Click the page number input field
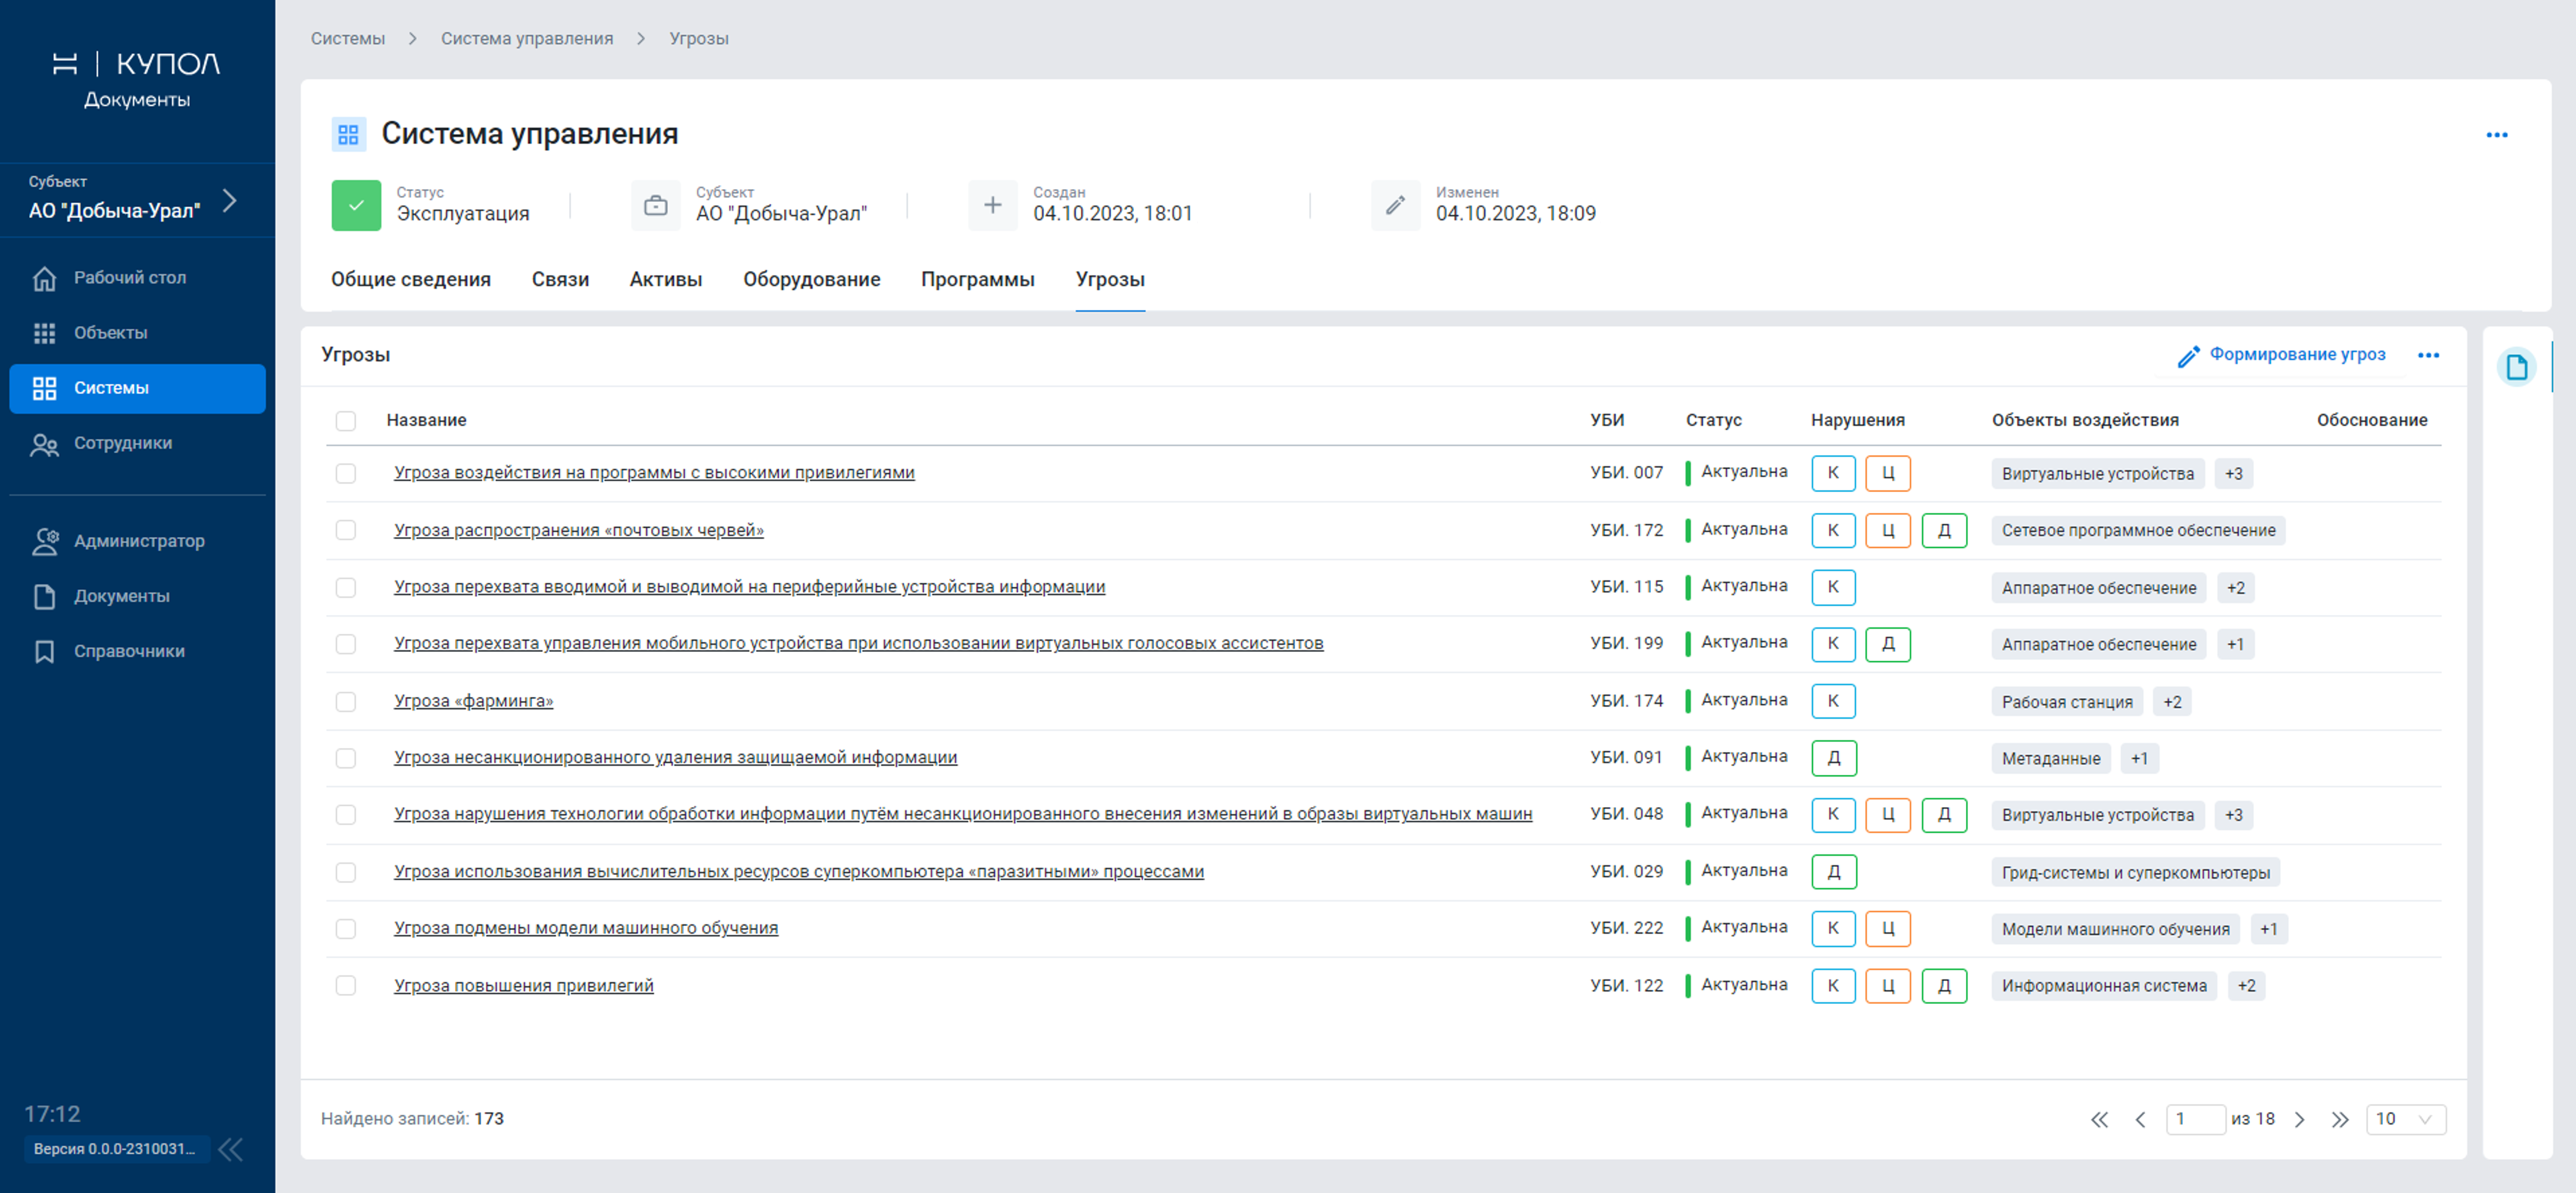 (2194, 1119)
